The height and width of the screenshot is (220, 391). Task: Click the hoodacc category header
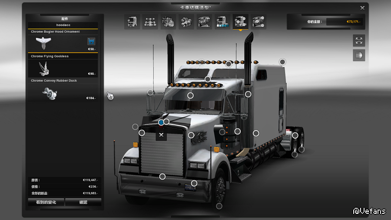63,25
